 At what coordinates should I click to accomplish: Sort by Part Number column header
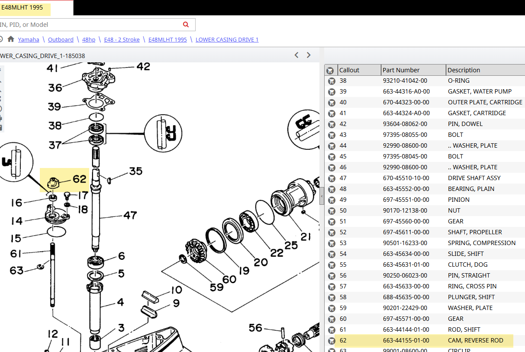[413, 70]
